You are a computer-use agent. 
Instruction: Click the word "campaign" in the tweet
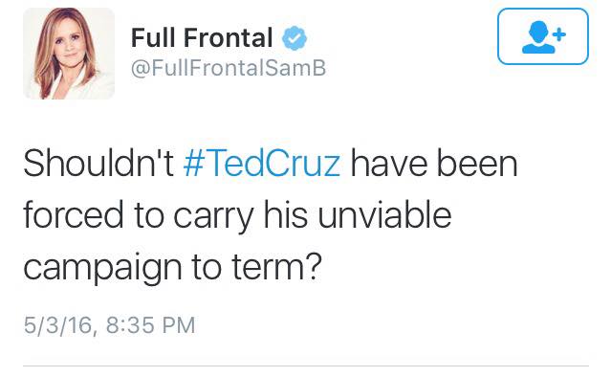[102, 270]
